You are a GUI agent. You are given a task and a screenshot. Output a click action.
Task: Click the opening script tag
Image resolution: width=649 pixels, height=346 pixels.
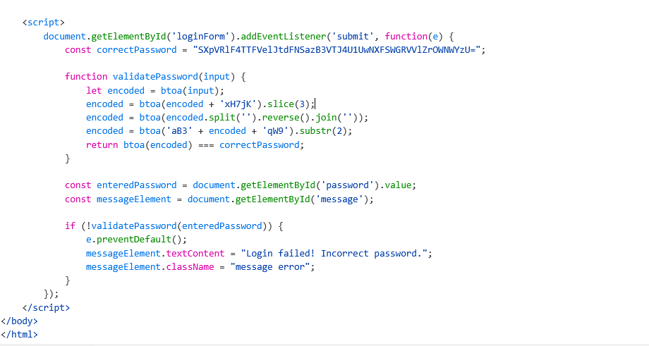[x=44, y=23]
